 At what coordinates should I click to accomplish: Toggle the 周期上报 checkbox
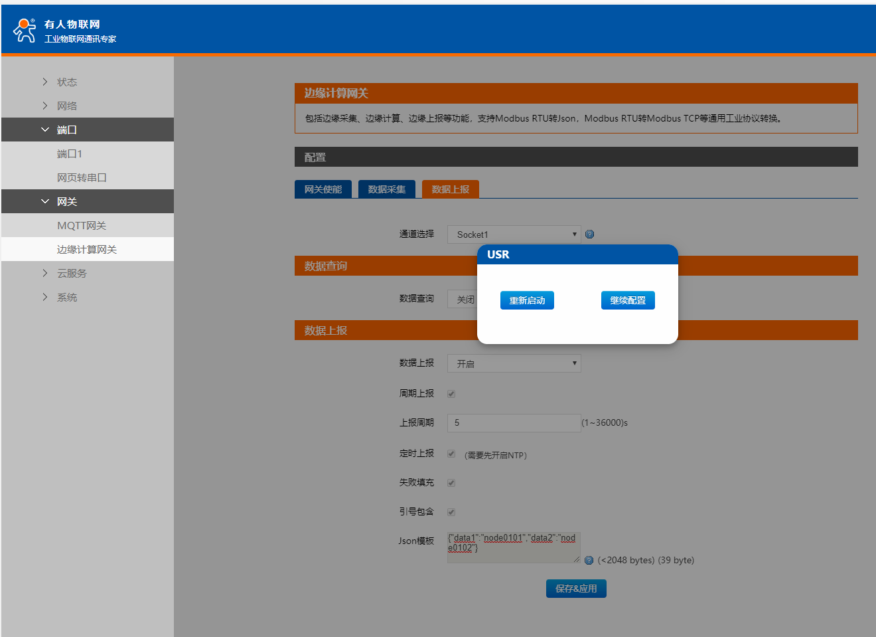point(451,394)
